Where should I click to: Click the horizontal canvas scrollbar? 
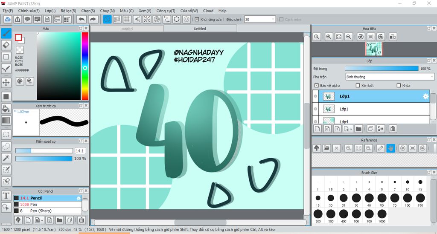(x=200, y=222)
